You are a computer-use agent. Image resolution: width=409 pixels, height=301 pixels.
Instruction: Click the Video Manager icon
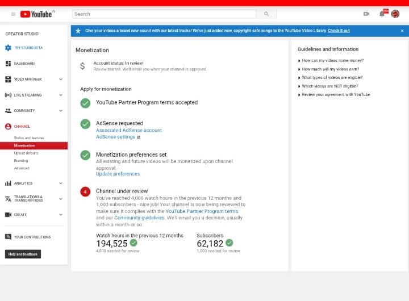[8, 80]
